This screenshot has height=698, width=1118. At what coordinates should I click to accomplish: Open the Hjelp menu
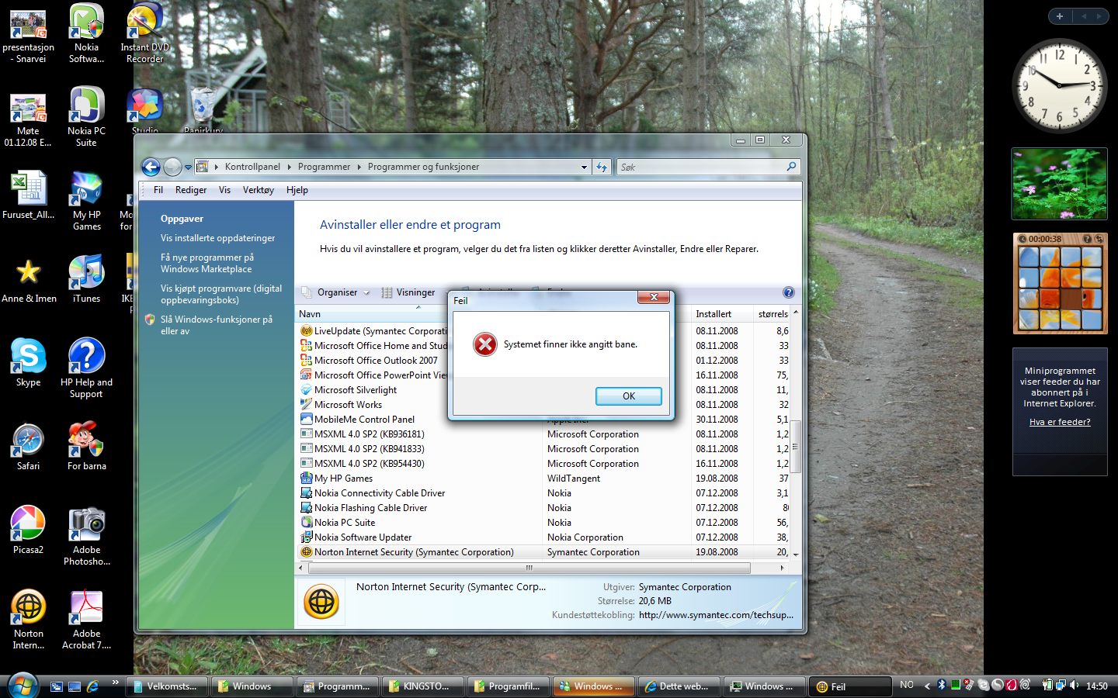pyautogui.click(x=297, y=190)
